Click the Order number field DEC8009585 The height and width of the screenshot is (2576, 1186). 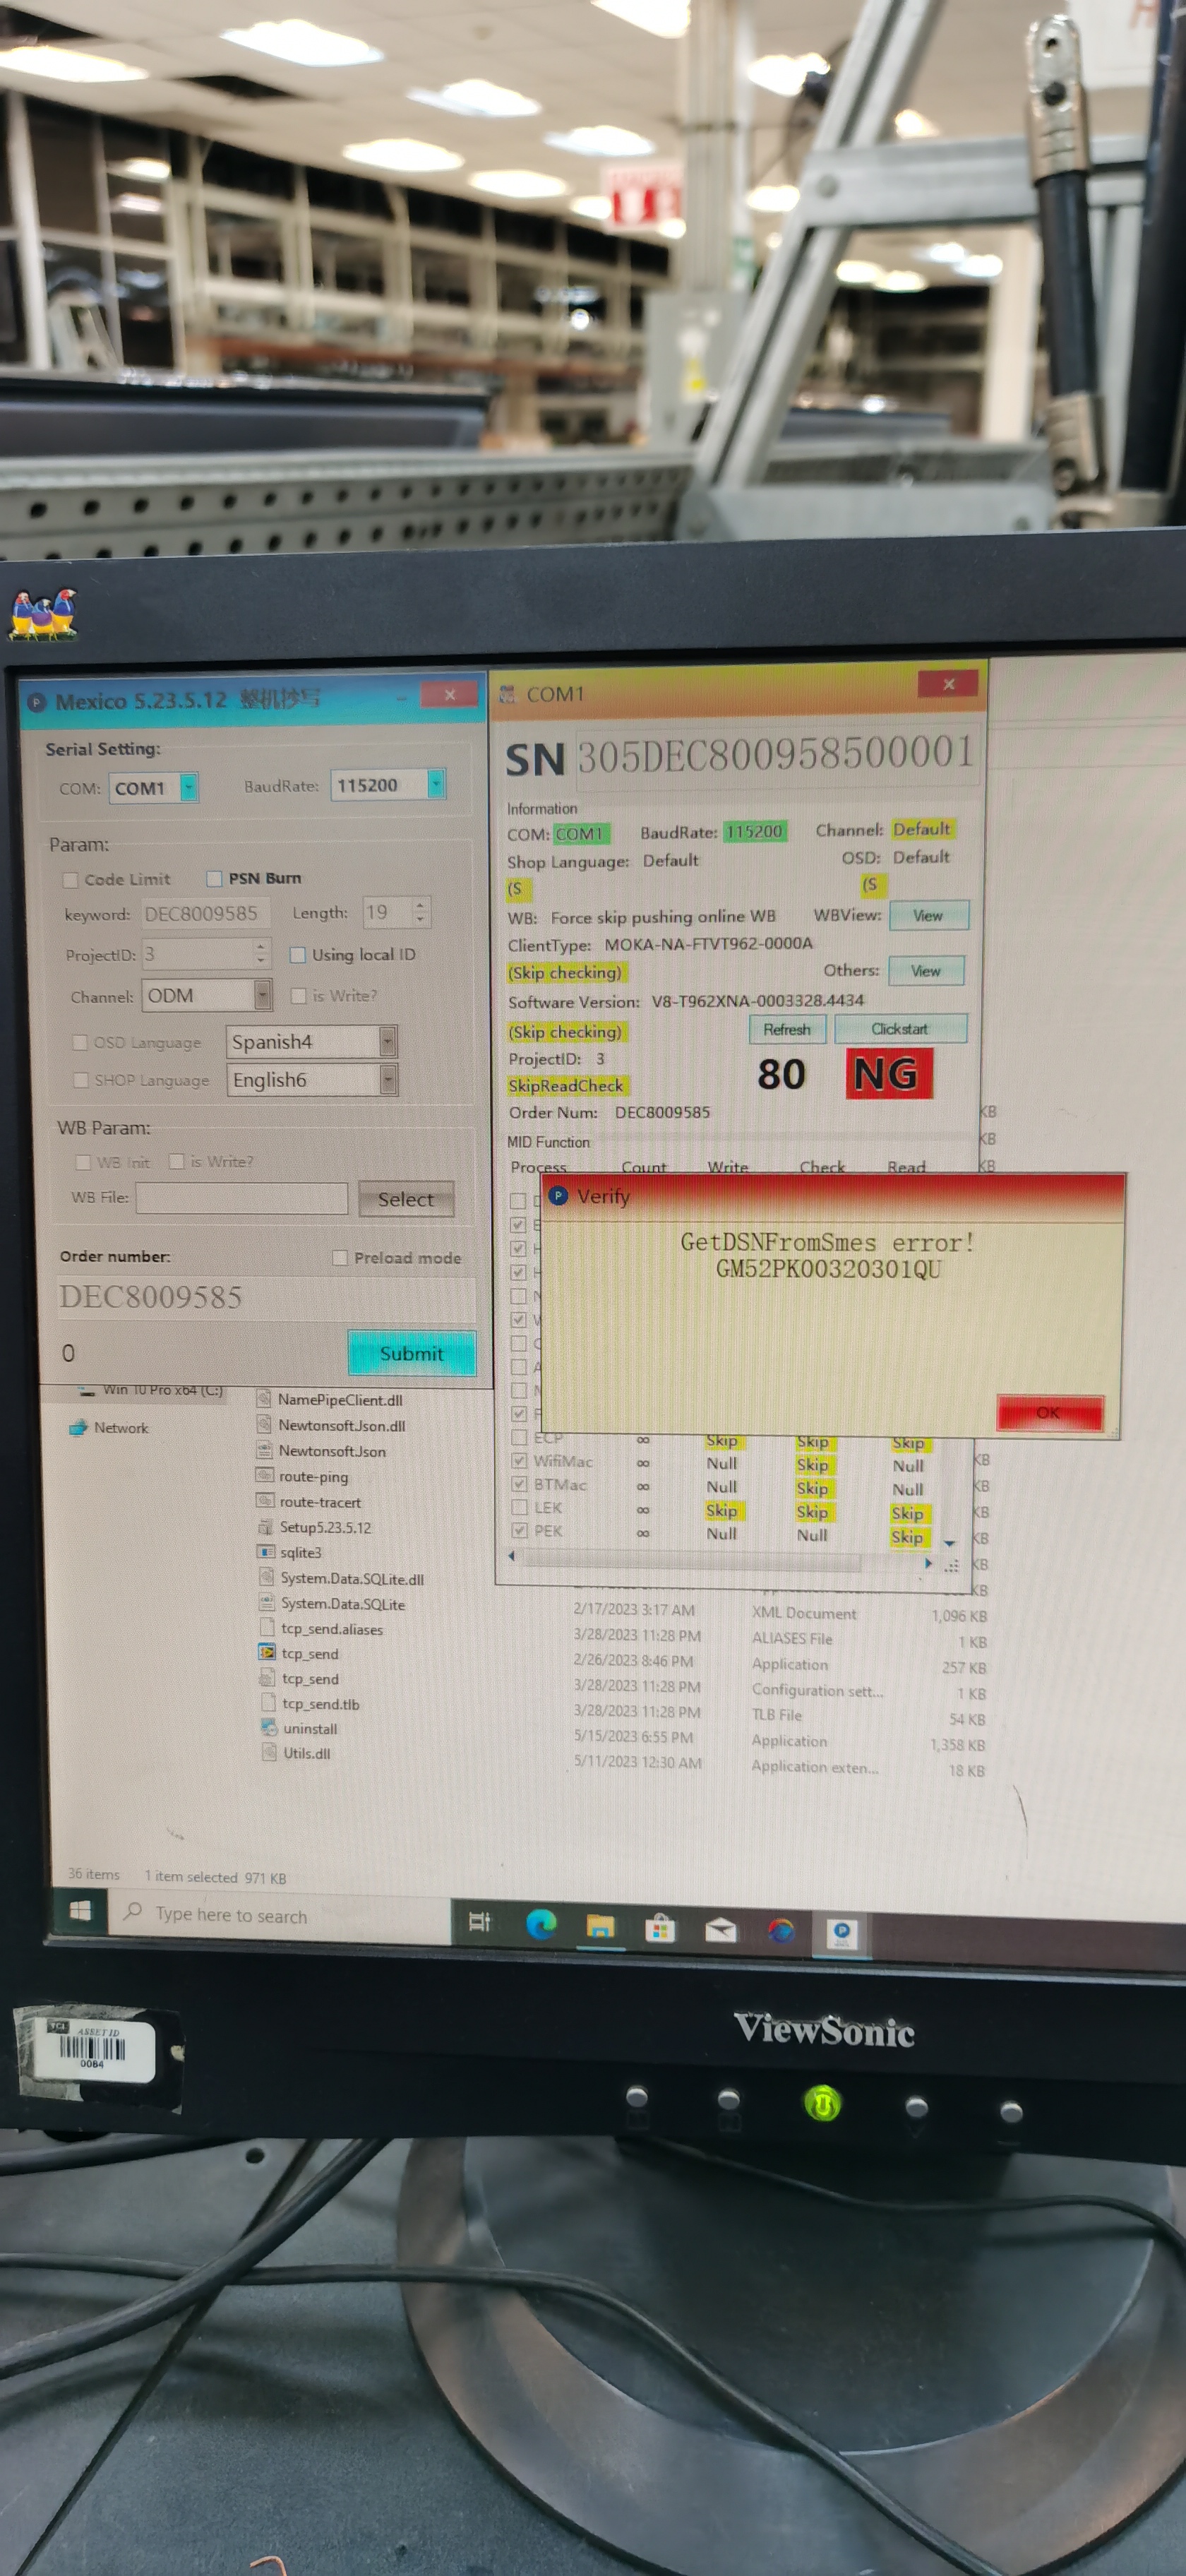point(266,1297)
